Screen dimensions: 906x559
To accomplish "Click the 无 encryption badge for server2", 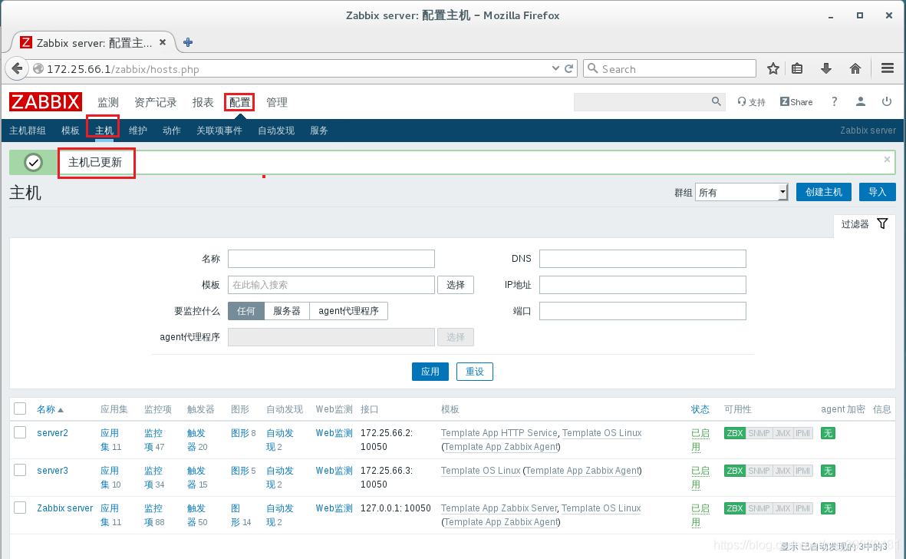I will [x=828, y=433].
